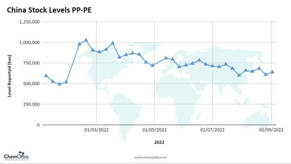Click the ChemOrbis logo
Screen dimensions: 291x164
[x=16, y=156]
